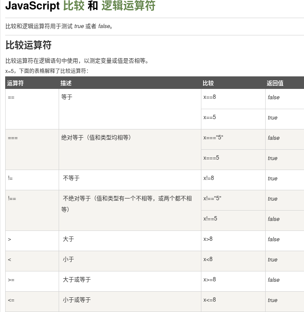
Task: Click 'true' in the x<8 row
Action: [x=273, y=260]
